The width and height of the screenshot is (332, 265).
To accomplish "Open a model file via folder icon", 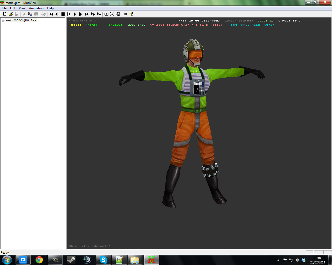I will [11, 14].
